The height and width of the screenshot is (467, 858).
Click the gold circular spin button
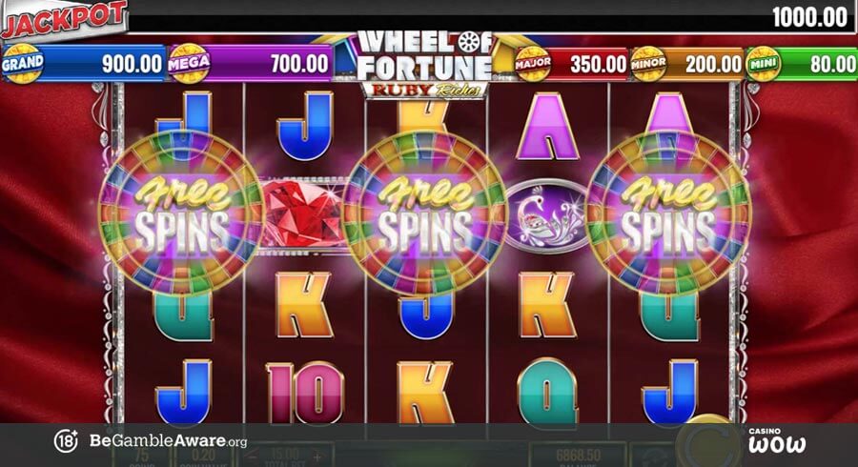click(707, 440)
